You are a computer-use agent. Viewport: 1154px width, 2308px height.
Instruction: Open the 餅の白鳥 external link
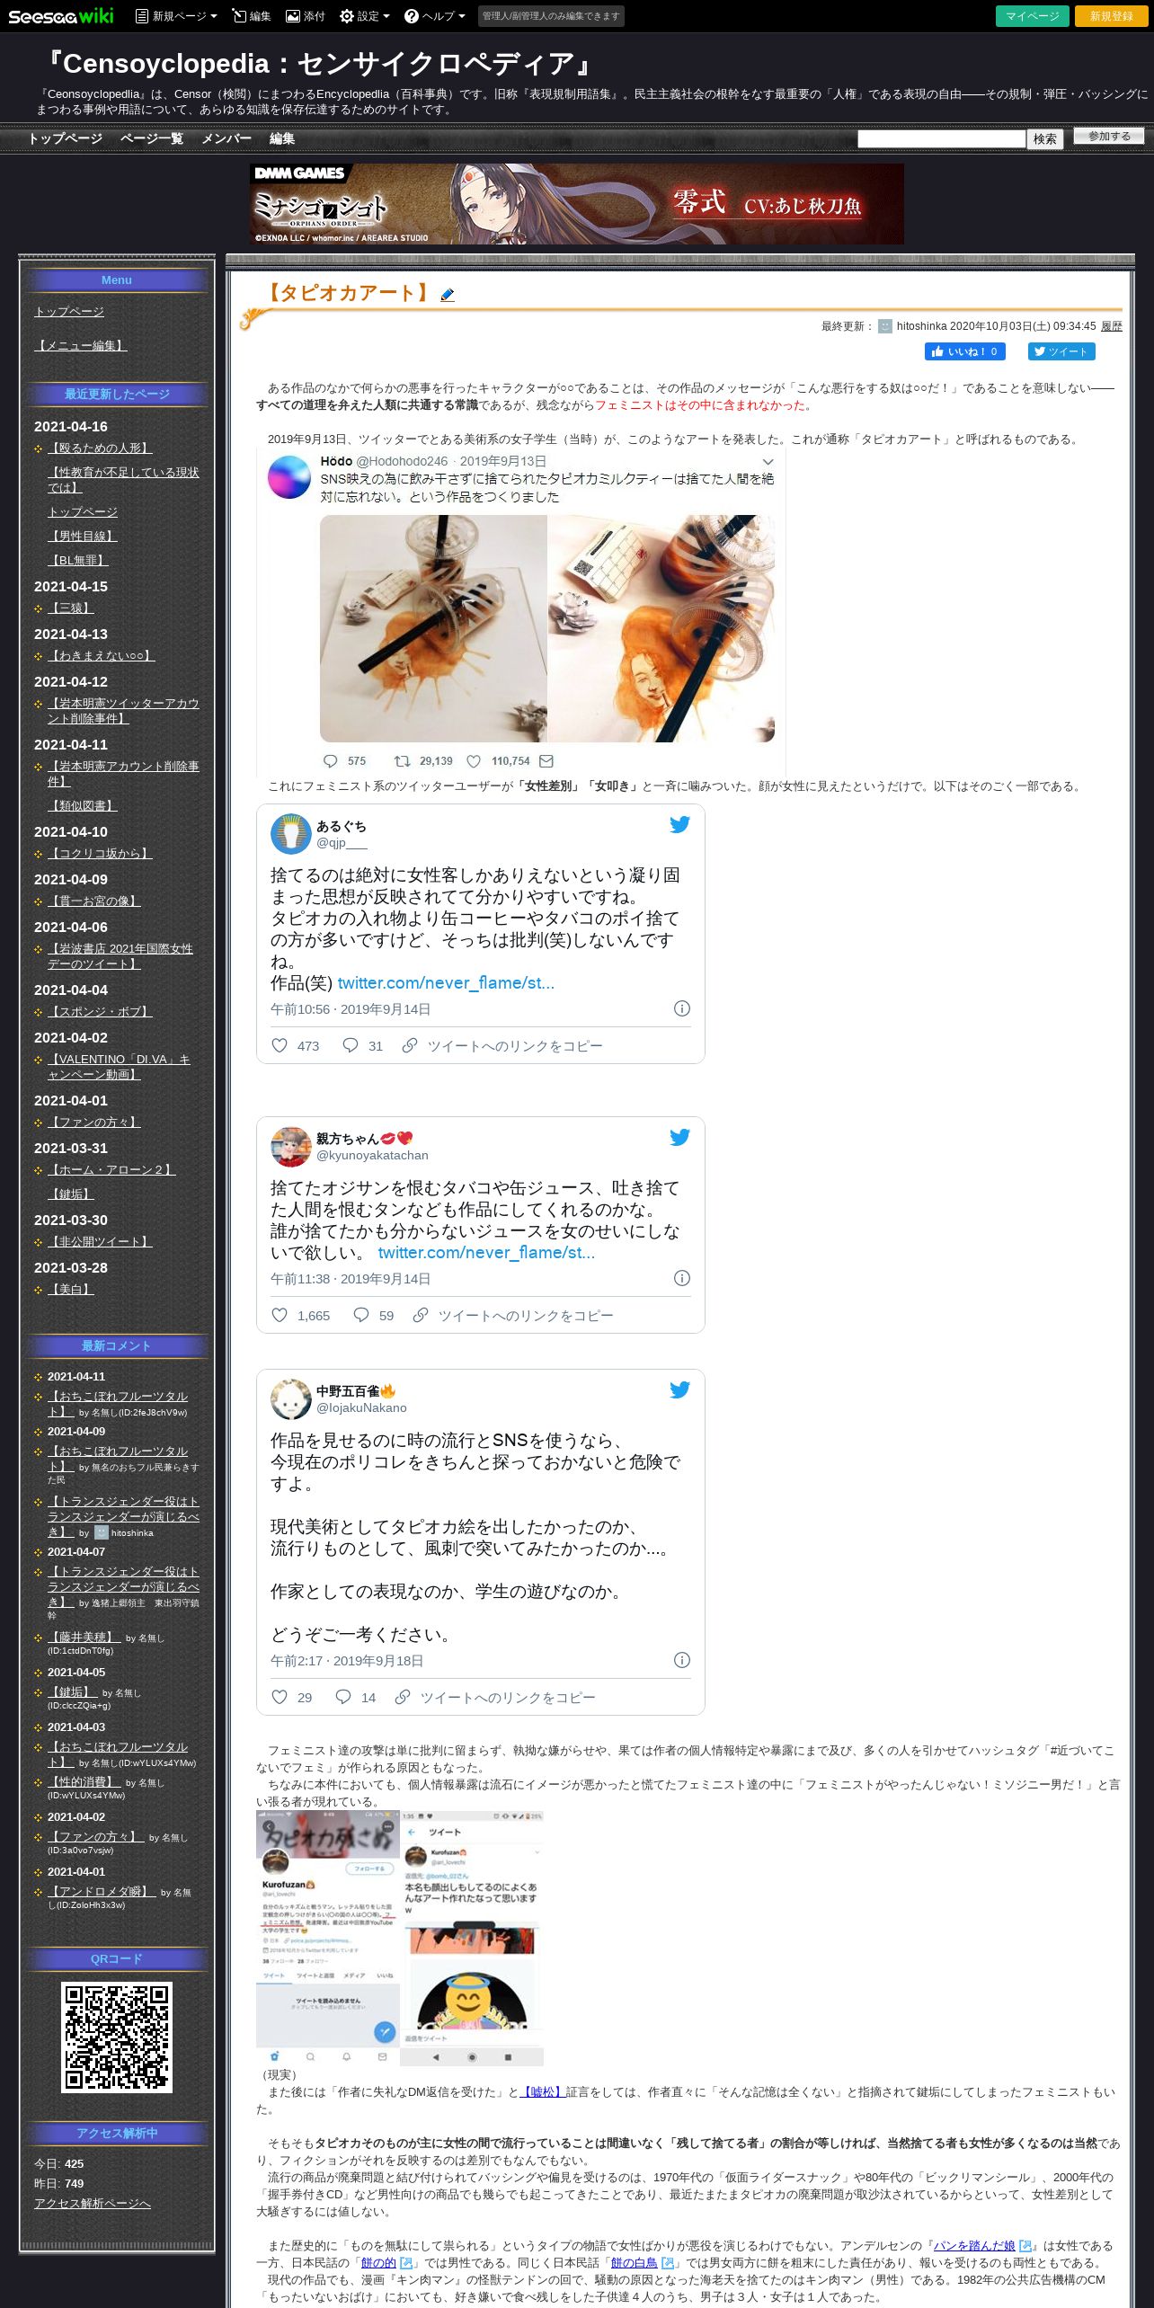635,2262
